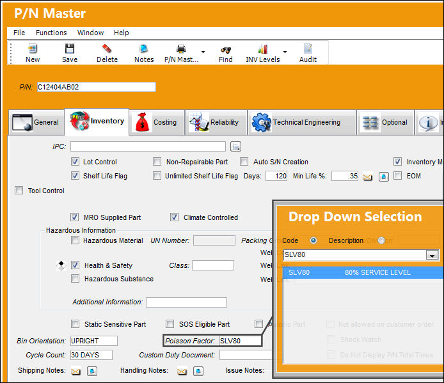444x383 pixels.
Task: Click the IPC input field
Action: [148, 146]
